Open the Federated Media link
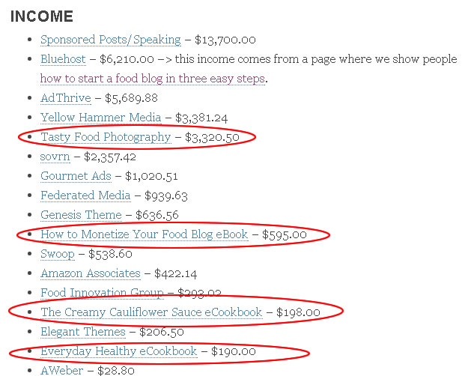Image resolution: width=462 pixels, height=376 pixels. click(x=85, y=195)
